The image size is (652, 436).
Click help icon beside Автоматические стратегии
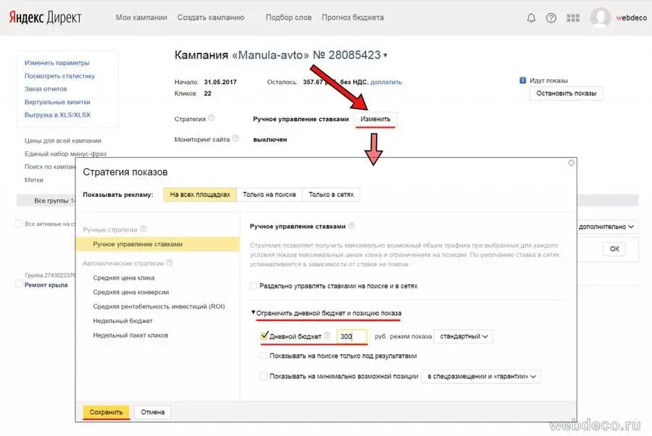click(x=170, y=263)
